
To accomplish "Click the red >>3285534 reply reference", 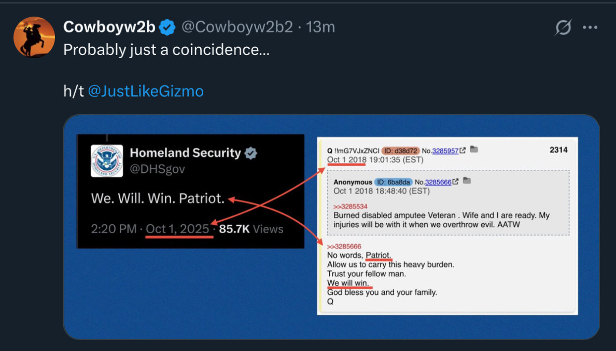I will [x=350, y=207].
